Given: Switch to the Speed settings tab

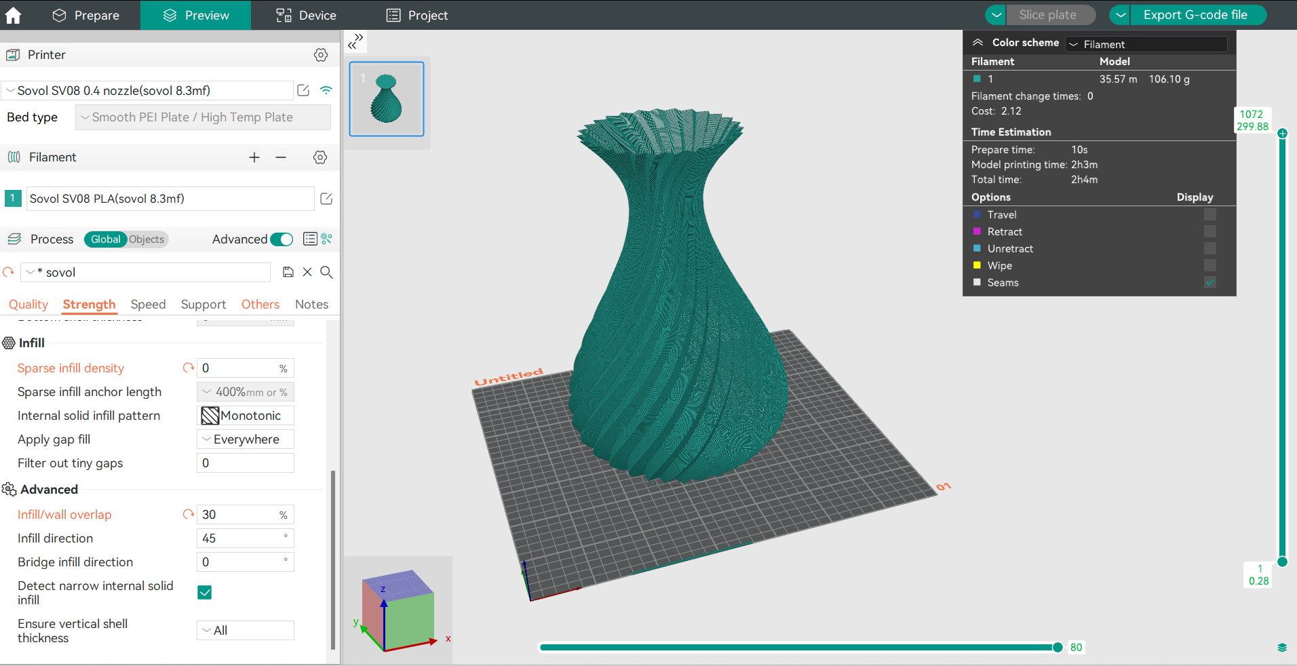Looking at the screenshot, I should pyautogui.click(x=148, y=305).
